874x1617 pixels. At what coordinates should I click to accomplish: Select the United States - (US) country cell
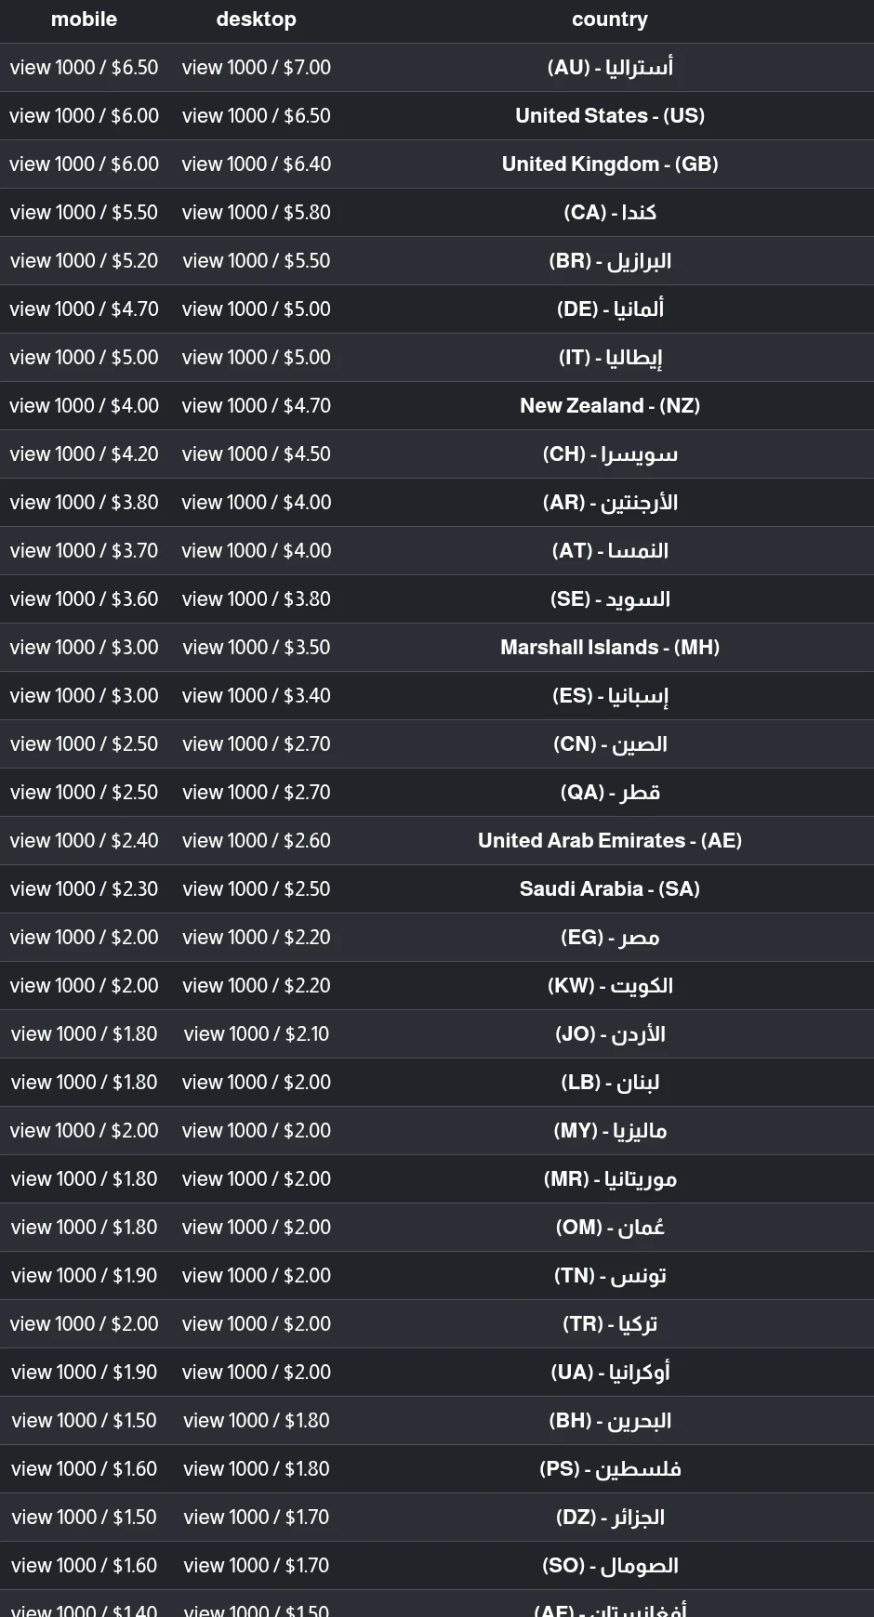click(x=610, y=116)
